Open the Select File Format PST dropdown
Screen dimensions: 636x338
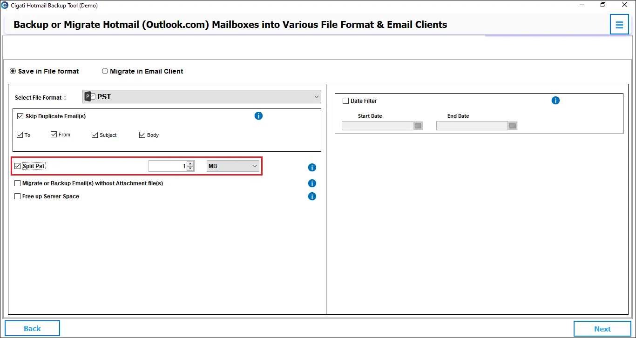pos(202,97)
